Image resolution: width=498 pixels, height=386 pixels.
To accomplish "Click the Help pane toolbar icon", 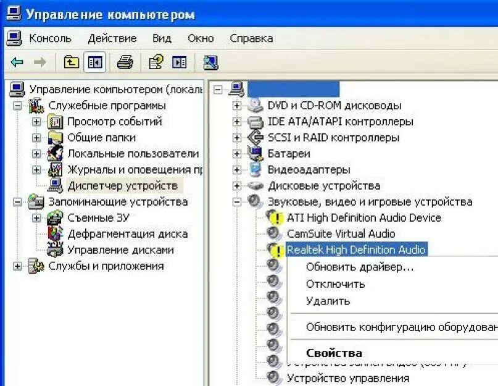I will pos(179,62).
